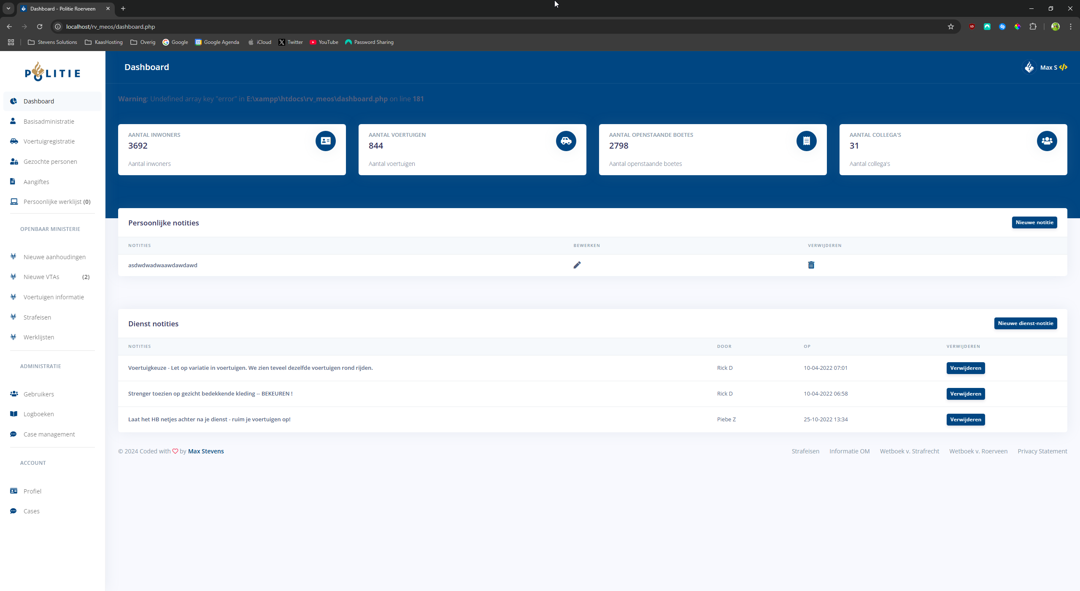Viewport: 1080px width, 591px height.
Task: Click the receipt icon on openstaande boetes card
Action: [806, 141]
